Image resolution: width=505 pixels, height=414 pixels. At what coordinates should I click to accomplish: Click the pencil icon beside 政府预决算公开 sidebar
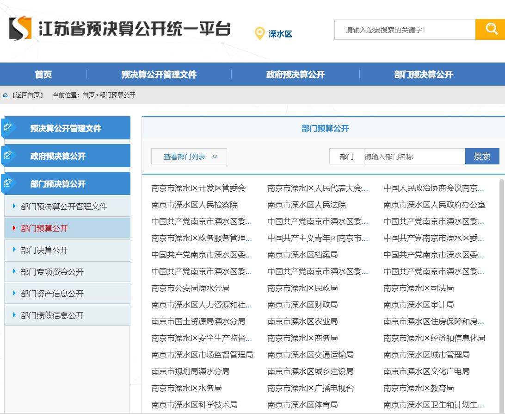(8, 156)
